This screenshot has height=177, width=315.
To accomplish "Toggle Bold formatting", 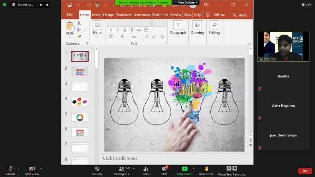I will [x=111, y=30].
